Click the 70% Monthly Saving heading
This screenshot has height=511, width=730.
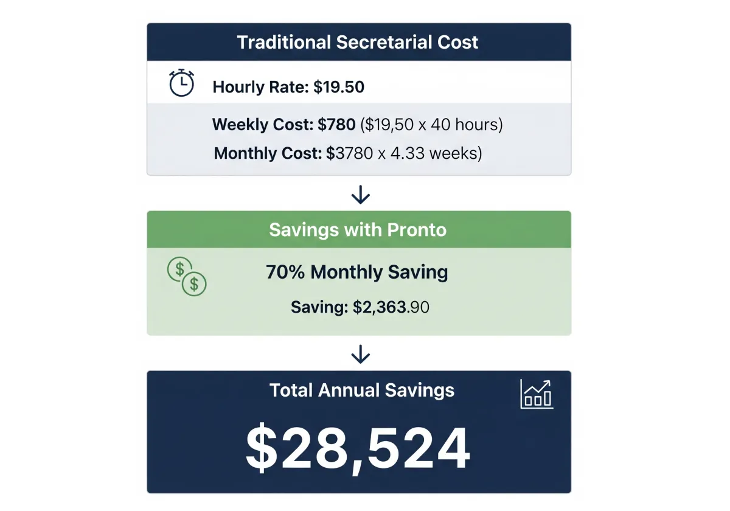point(357,272)
